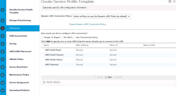Open the Dynamic vNIC Connection Policy dropdown
This screenshot has width=177, height=95.
pos(101,16)
